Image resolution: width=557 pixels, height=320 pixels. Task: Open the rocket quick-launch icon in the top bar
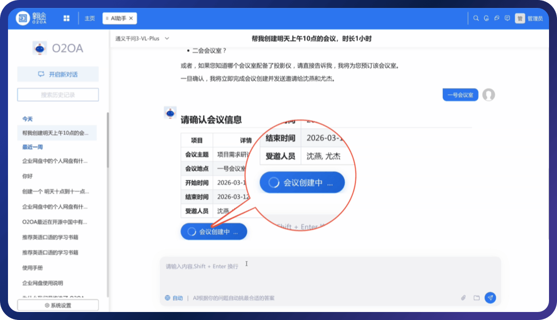point(497,18)
